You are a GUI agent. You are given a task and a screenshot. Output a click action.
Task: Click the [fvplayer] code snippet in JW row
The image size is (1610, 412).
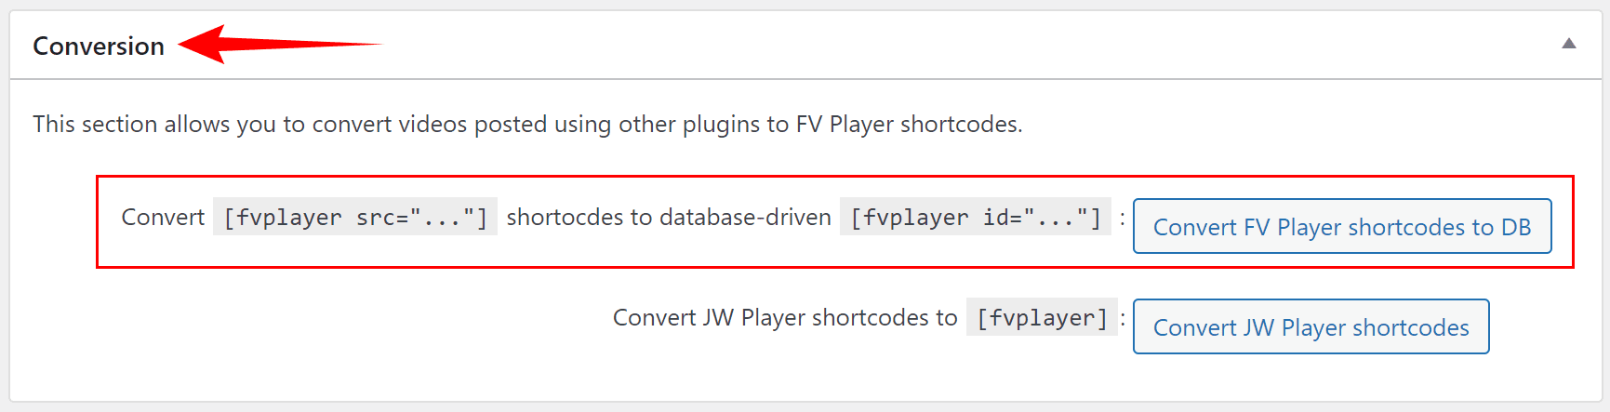coord(1042,317)
